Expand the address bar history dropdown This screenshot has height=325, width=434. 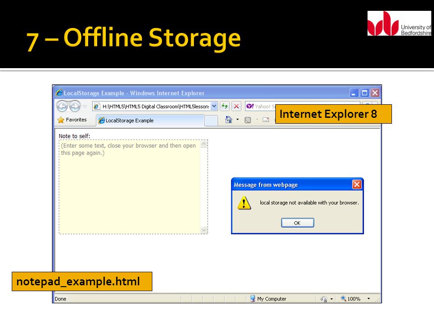click(x=214, y=107)
